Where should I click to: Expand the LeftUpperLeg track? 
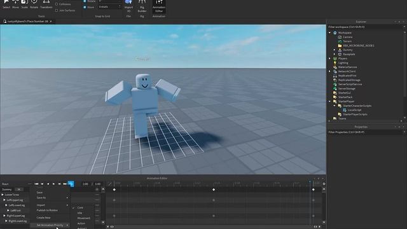click(x=4, y=200)
